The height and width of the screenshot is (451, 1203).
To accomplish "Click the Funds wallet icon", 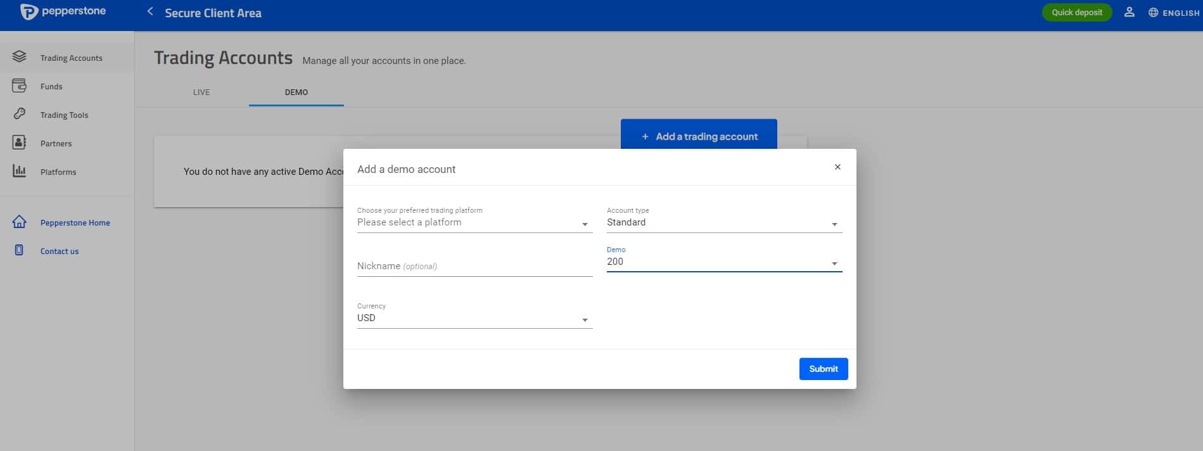I will [x=20, y=86].
